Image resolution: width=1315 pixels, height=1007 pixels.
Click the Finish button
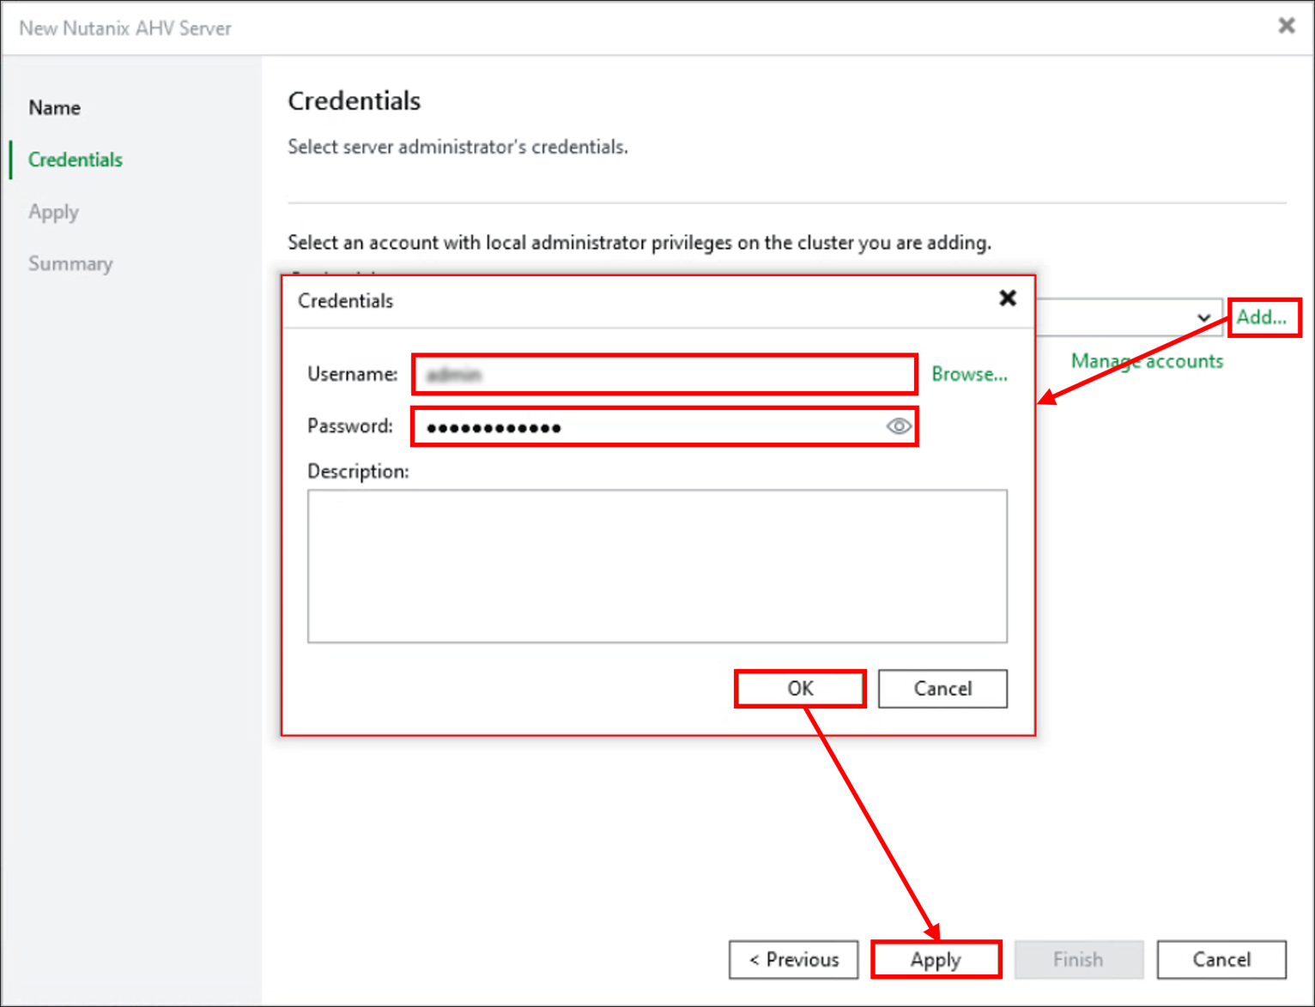[1079, 959]
